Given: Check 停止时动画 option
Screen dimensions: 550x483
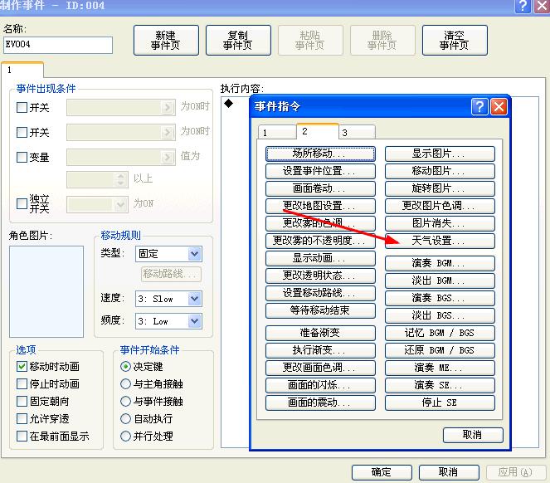Looking at the screenshot, I should (22, 384).
